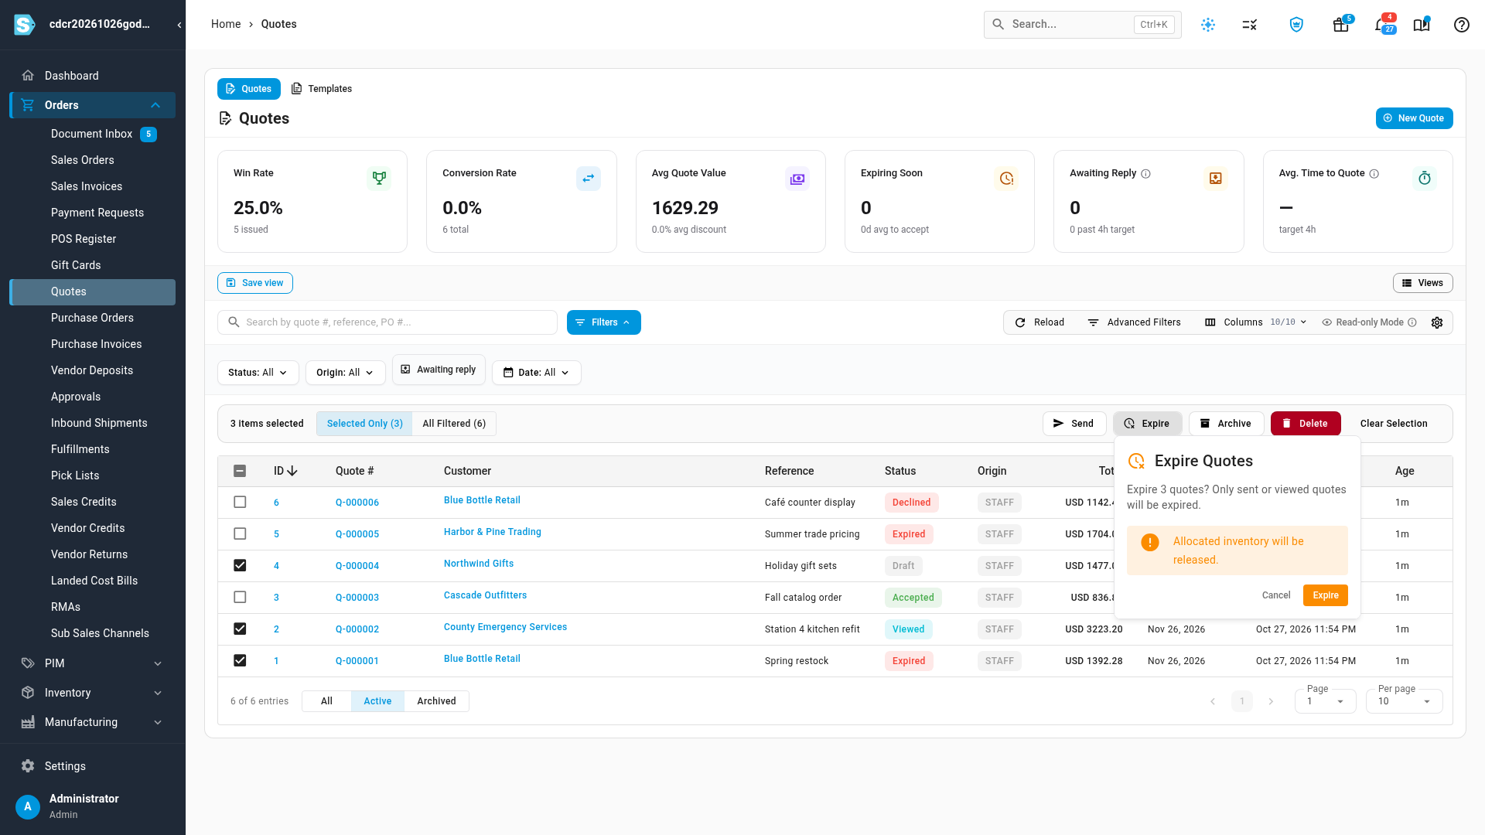Uncheck the Q-000004 row checkbox
Screen dimensions: 1485x835
(x=240, y=566)
